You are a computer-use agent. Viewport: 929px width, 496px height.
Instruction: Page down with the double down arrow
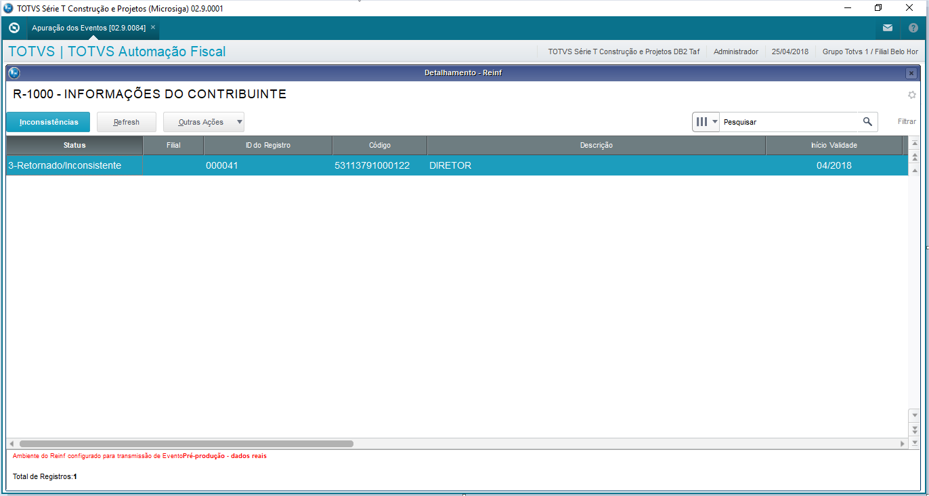click(915, 429)
